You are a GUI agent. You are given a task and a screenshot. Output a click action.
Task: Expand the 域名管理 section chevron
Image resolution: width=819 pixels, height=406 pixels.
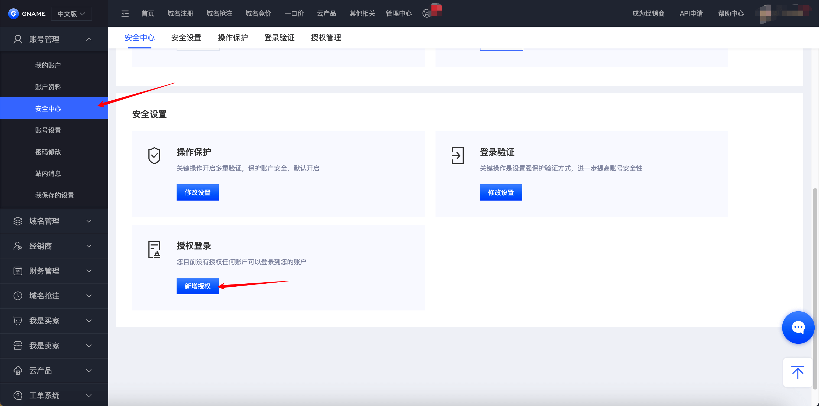click(89, 221)
